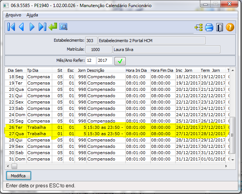Open the Ajuda menu
Screen dimensions: 242x194
coord(32,15)
